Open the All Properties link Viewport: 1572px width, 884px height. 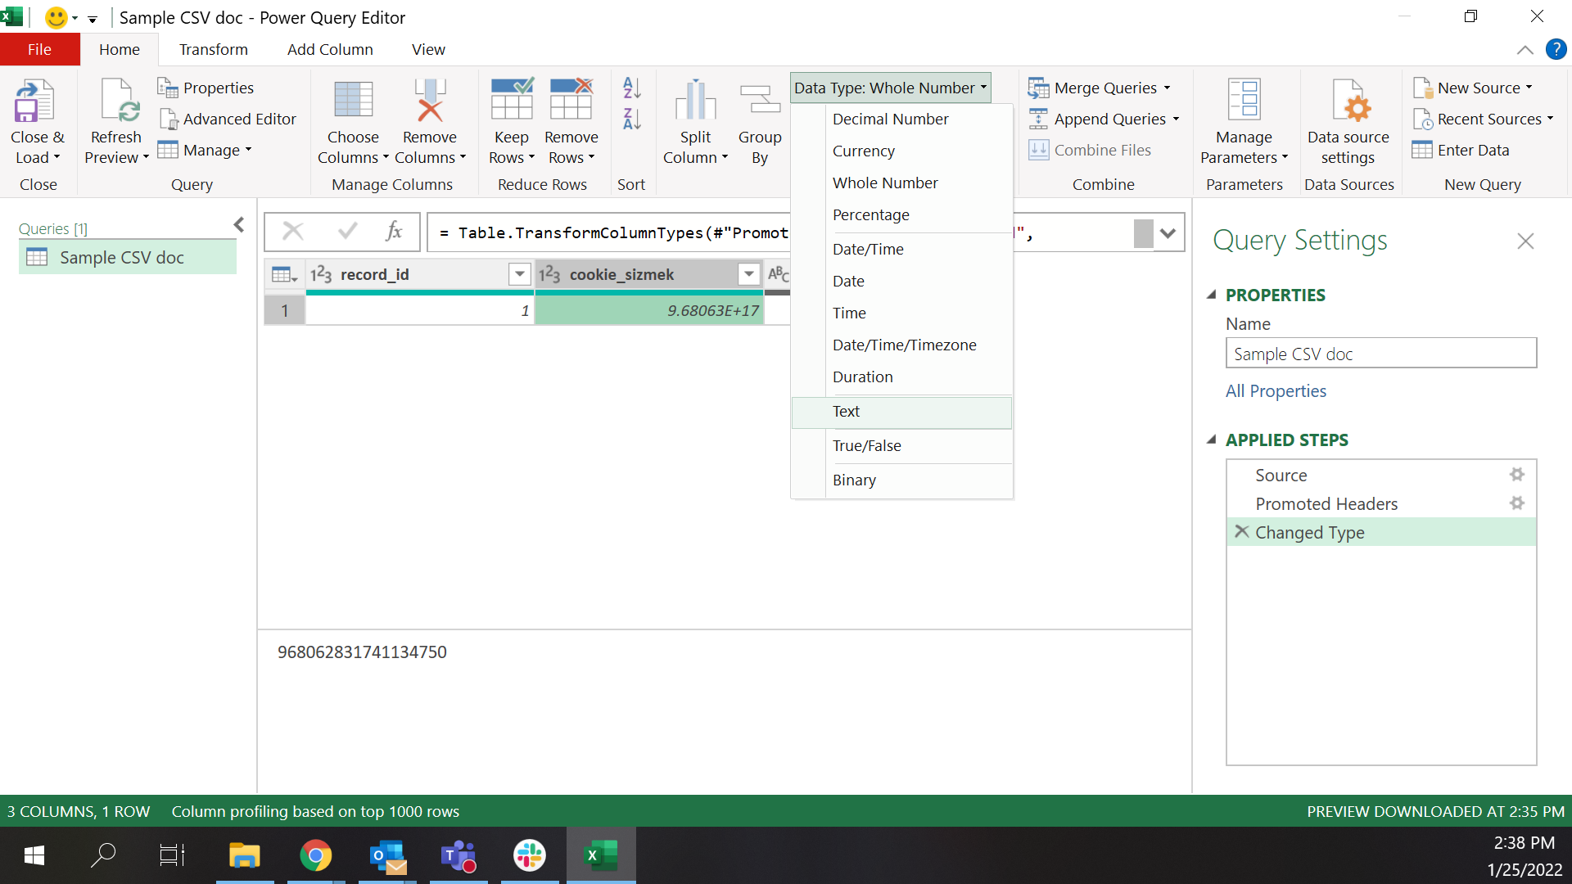point(1275,391)
